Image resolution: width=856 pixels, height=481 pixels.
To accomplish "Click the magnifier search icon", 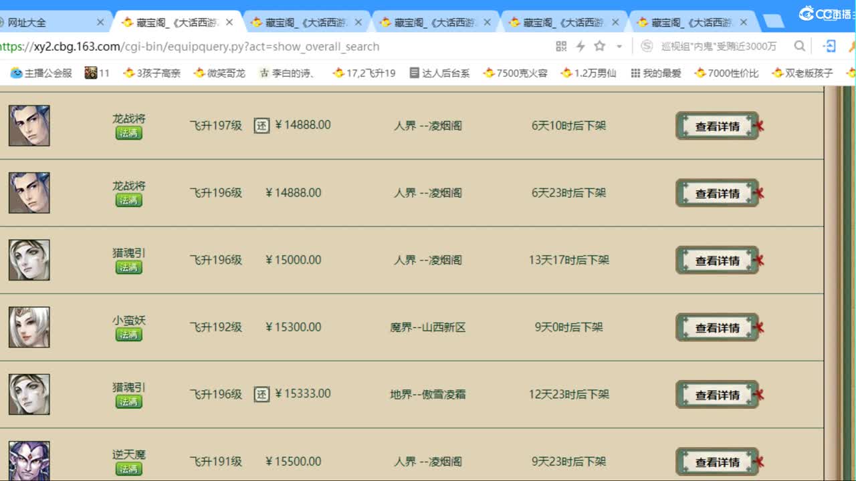I will [799, 46].
